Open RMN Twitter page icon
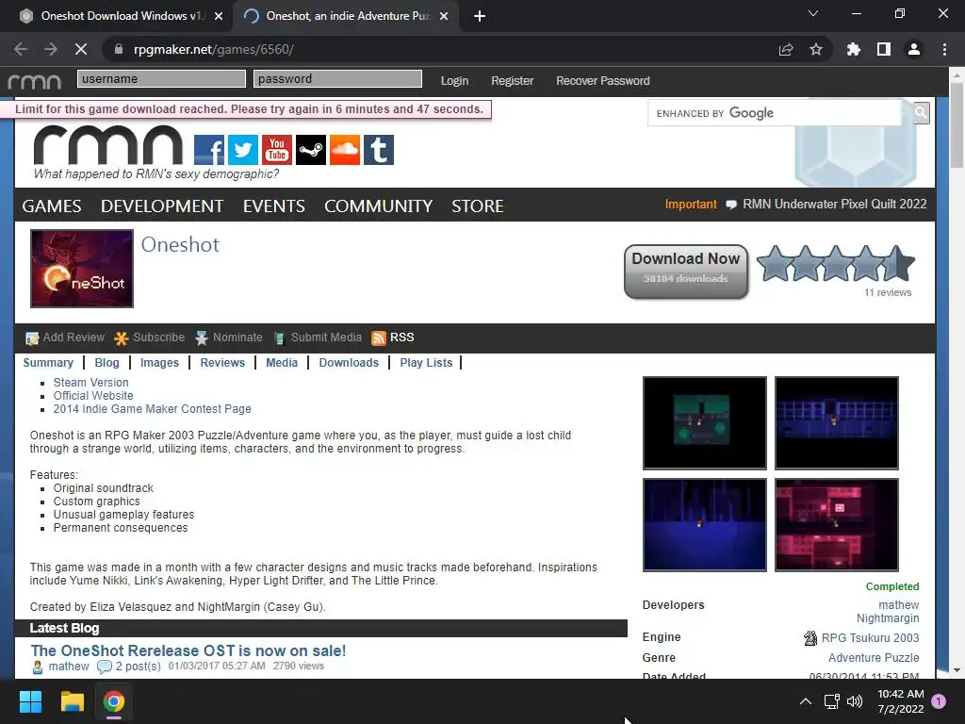This screenshot has height=724, width=965. 243,150
